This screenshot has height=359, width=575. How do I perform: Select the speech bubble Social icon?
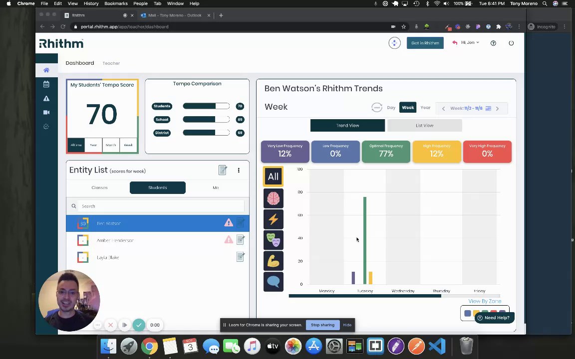coord(273,282)
